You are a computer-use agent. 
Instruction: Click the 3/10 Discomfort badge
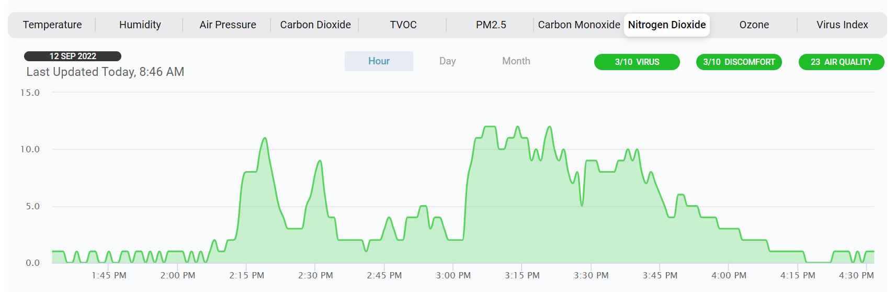click(x=739, y=62)
